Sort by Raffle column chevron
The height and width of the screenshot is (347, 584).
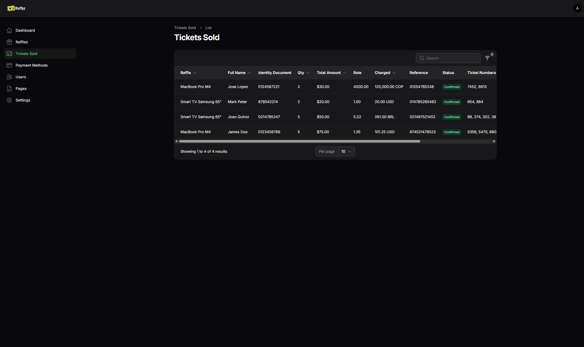pyautogui.click(x=195, y=73)
